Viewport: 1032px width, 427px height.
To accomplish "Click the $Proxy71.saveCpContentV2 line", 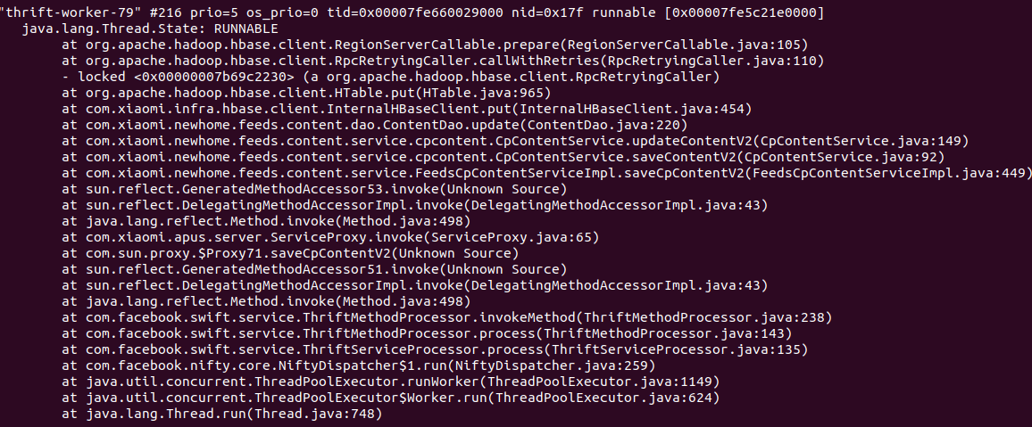I will pos(290,253).
